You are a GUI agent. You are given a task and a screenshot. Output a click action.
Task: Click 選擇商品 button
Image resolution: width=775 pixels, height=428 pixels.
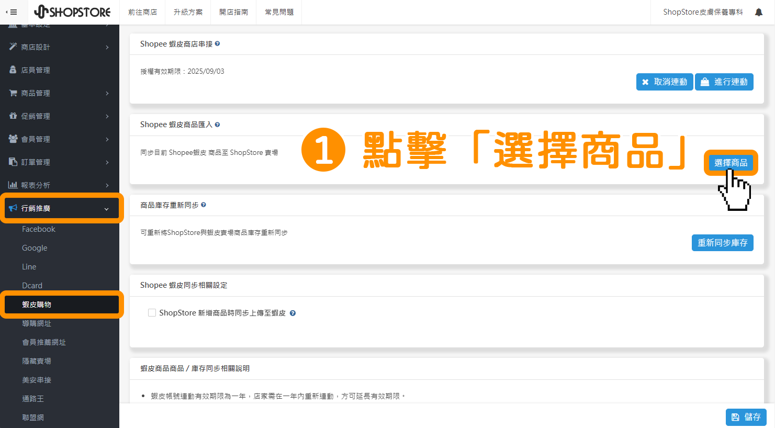tap(731, 163)
